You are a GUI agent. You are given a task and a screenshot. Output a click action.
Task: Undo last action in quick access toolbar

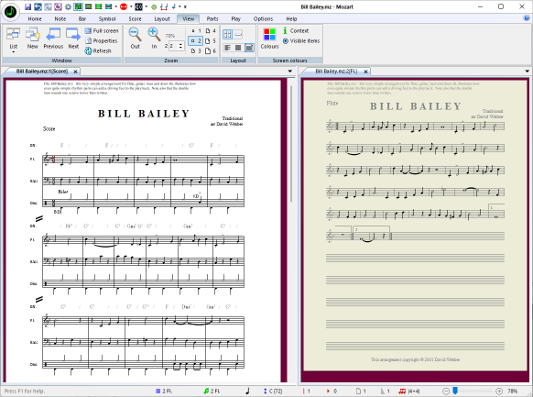pos(38,6)
